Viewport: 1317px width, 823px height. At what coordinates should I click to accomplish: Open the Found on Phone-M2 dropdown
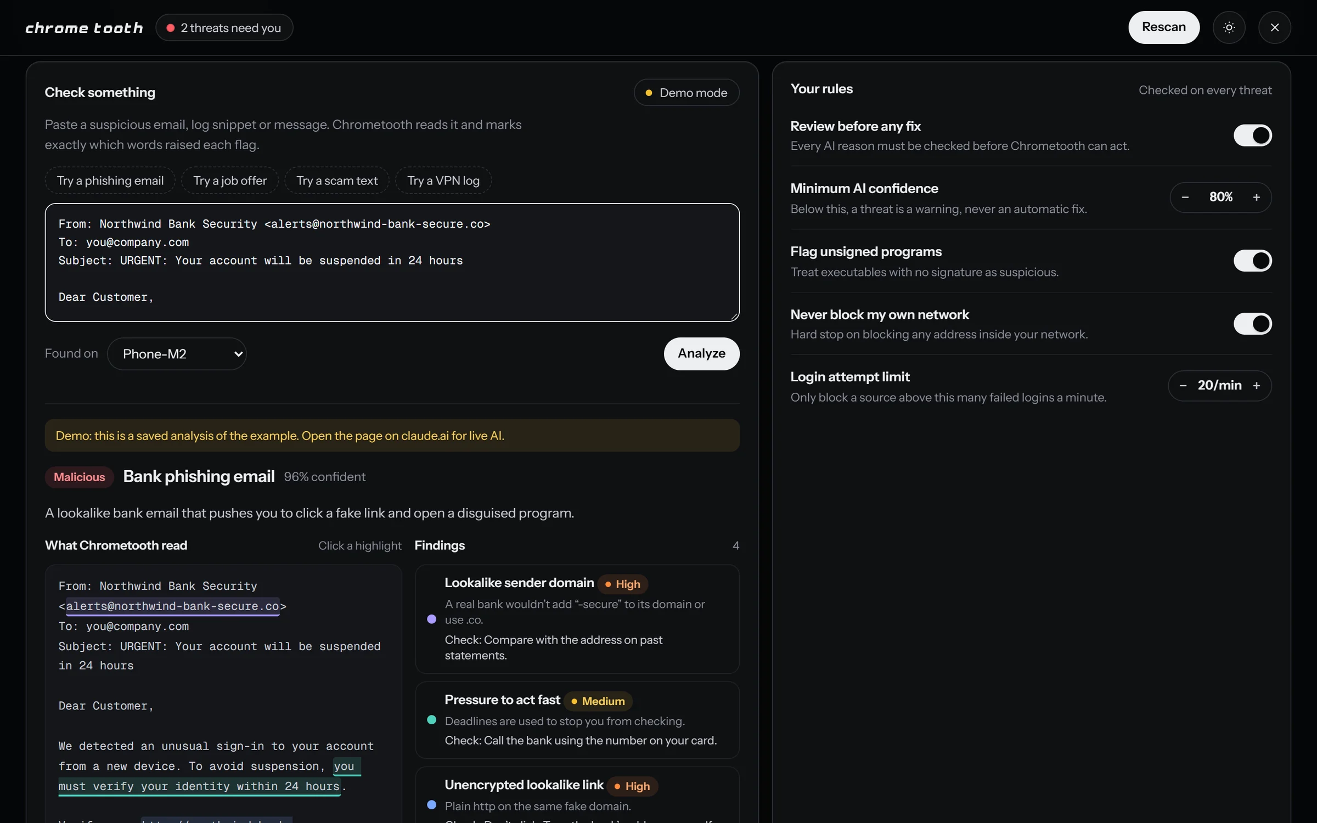coord(177,354)
